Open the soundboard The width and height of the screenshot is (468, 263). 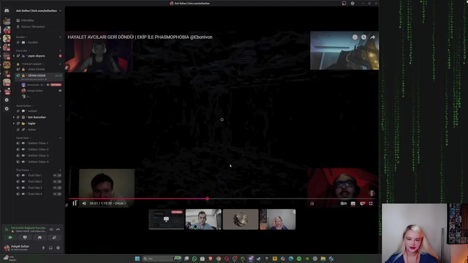coord(54,237)
